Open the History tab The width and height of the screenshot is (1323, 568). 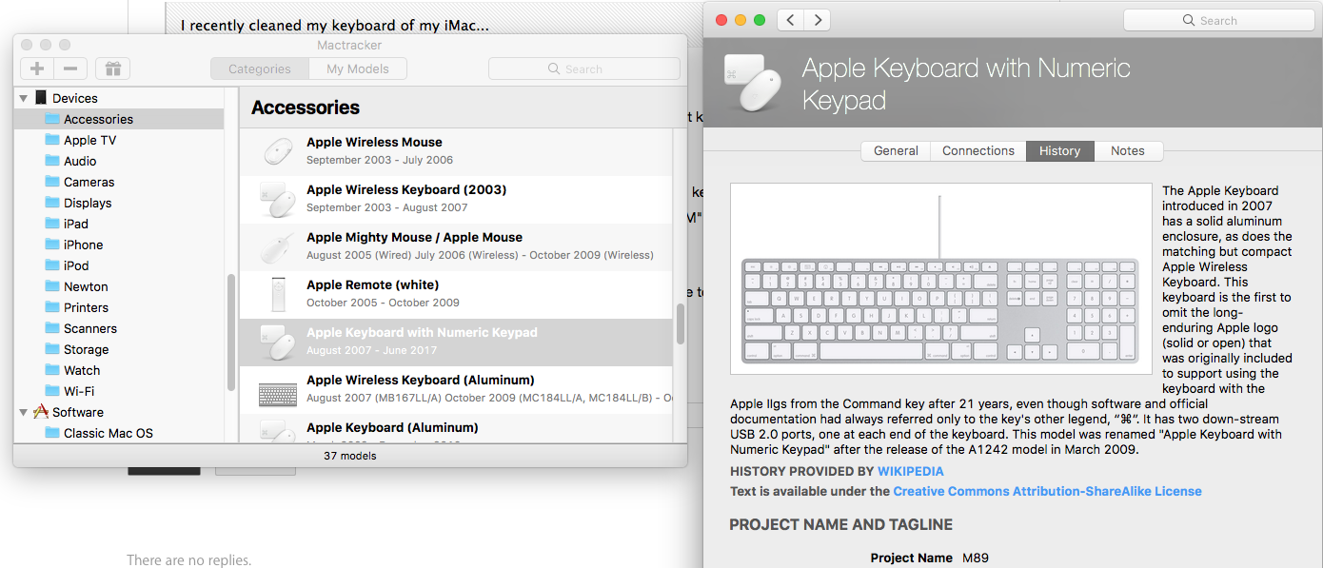1059,150
